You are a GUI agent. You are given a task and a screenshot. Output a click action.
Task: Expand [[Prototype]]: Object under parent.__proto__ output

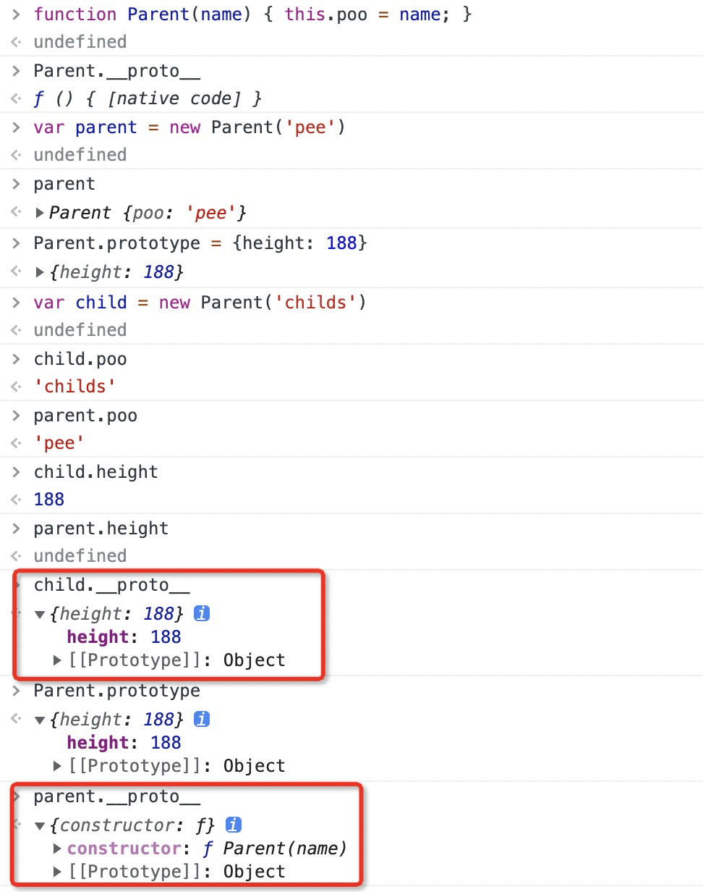(x=58, y=872)
